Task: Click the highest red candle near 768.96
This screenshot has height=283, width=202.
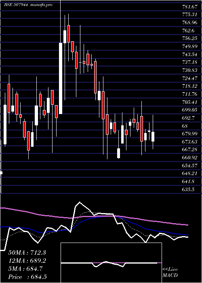Action: [x=69, y=34]
